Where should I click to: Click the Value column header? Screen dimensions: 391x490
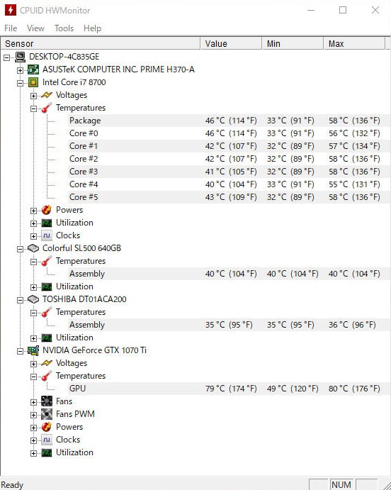coord(231,44)
